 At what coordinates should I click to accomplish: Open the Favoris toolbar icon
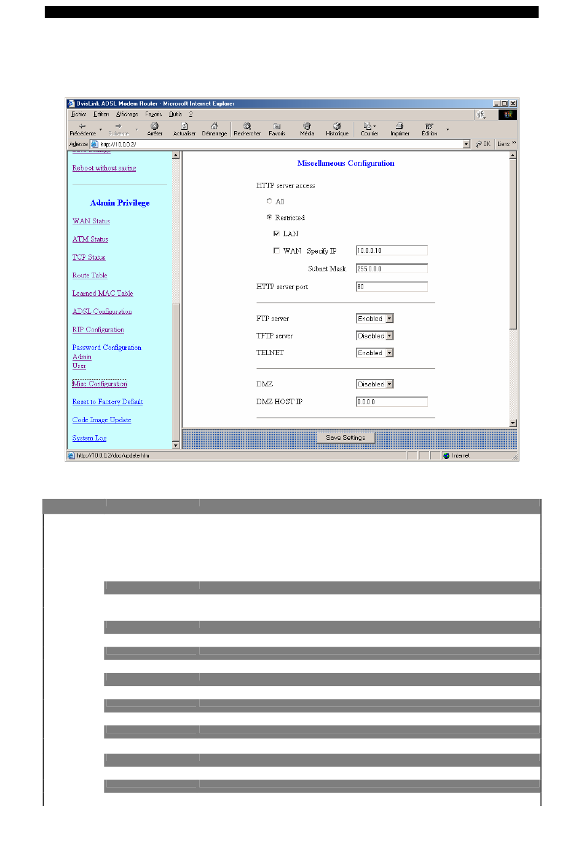pyautogui.click(x=277, y=126)
